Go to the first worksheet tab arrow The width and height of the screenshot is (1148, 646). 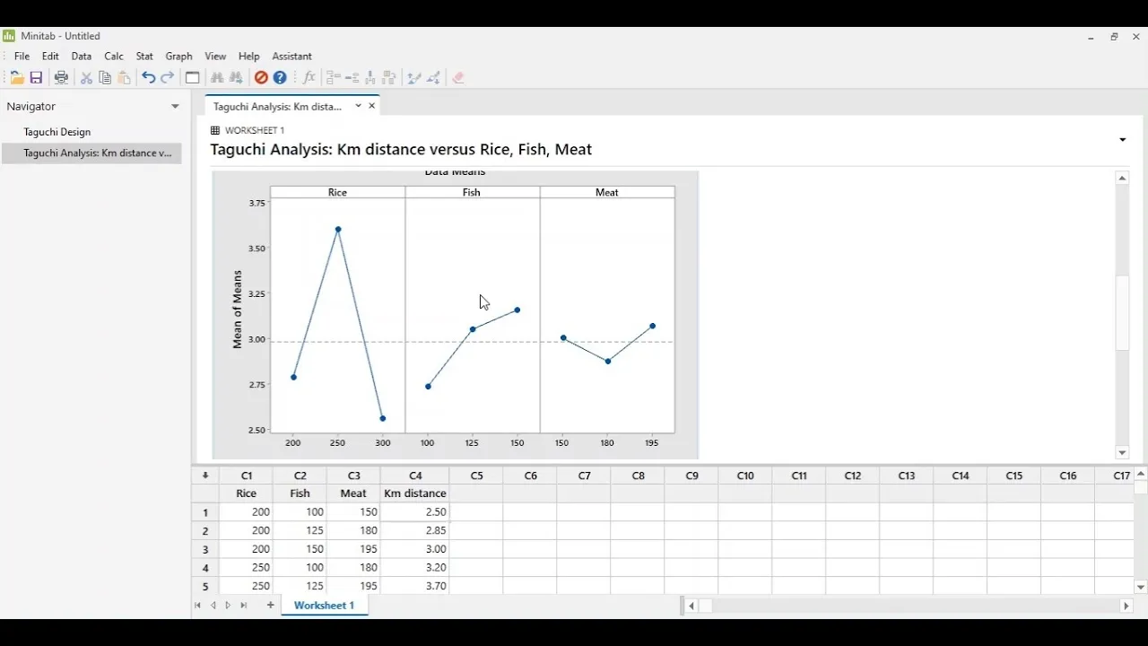pos(197,606)
